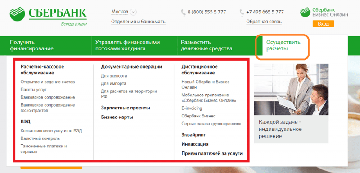
Task: Open Дистанционное обслуживание heading
Action: tap(199, 70)
